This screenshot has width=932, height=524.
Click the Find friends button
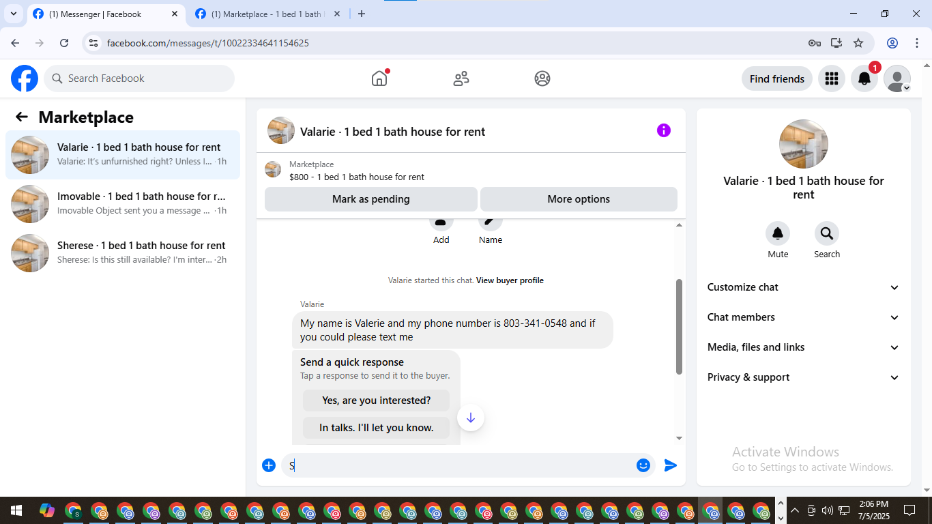pos(777,78)
